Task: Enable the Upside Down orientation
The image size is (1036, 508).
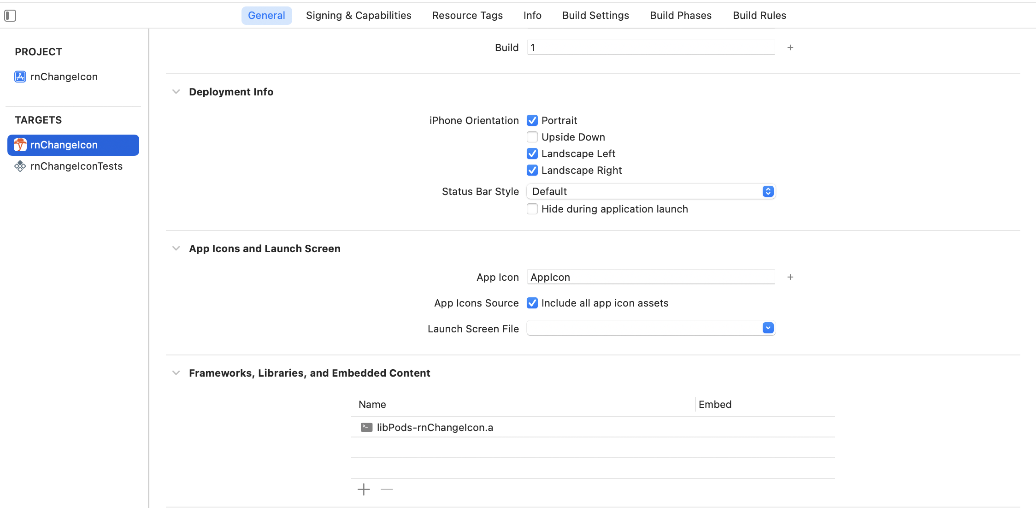Action: tap(532, 137)
